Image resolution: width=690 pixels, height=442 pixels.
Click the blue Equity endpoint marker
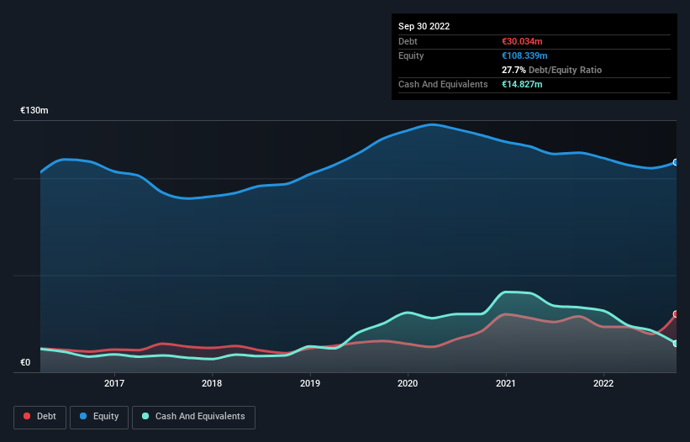(676, 162)
